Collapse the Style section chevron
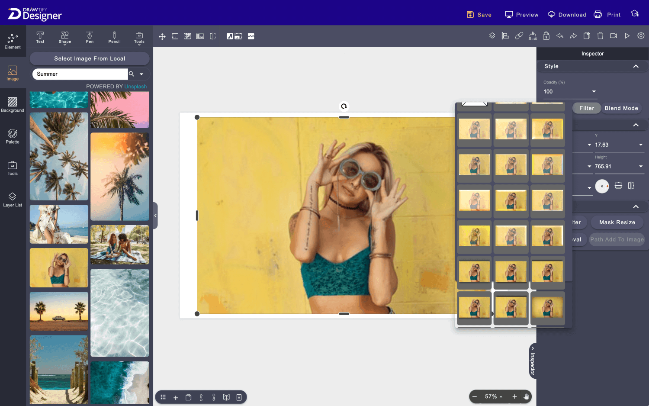The image size is (649, 406). pyautogui.click(x=636, y=66)
